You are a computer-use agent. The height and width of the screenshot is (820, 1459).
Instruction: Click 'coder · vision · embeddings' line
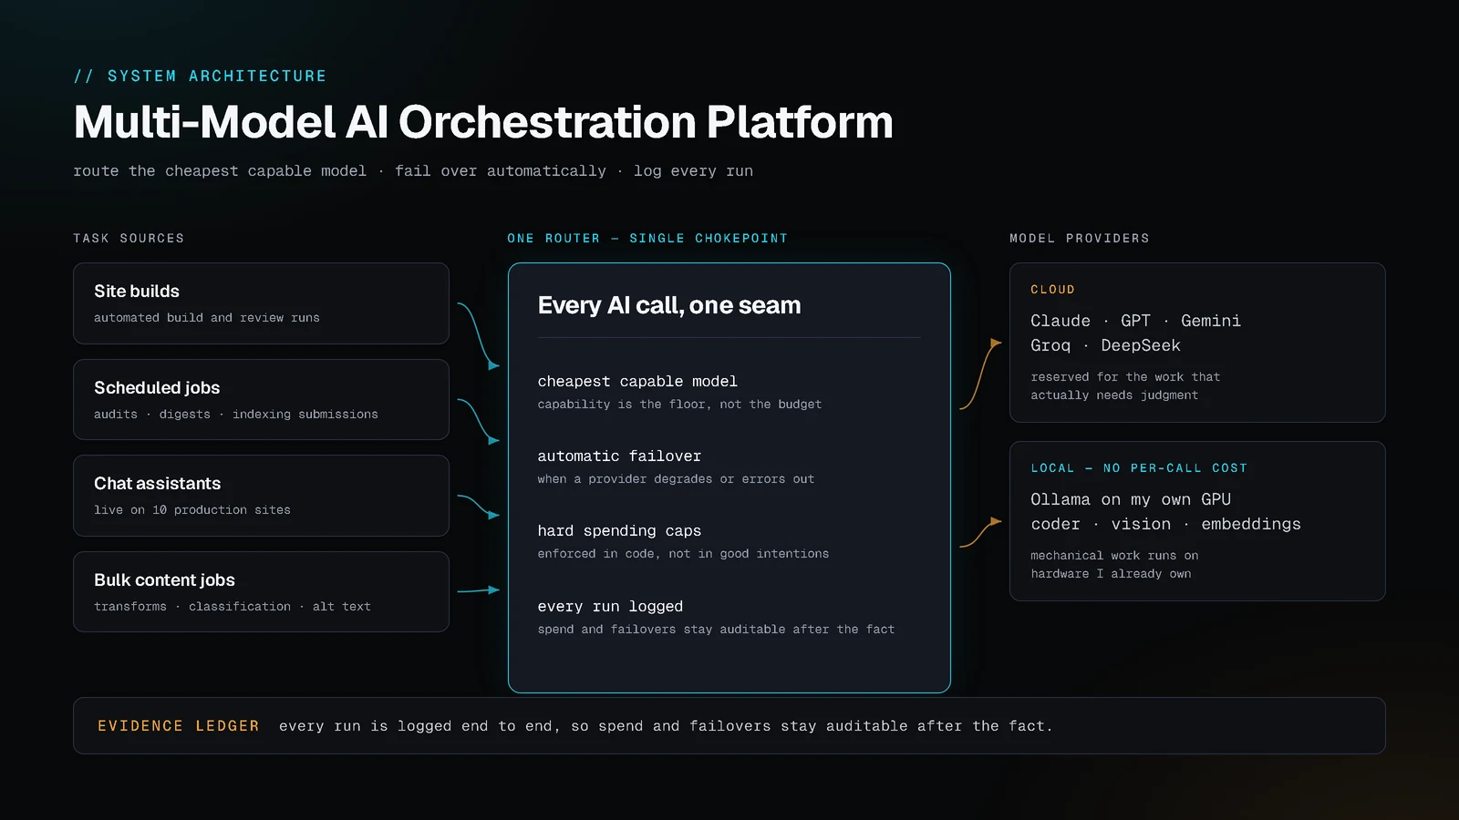[x=1165, y=524]
